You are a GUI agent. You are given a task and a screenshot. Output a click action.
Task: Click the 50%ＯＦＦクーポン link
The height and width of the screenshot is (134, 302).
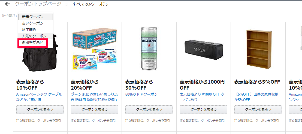[x=141, y=94]
